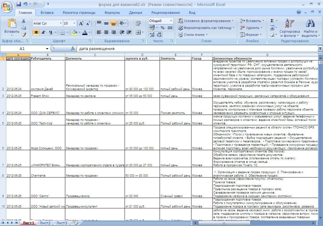Merge and center cells icon
323x226 pixels.
[x=138, y=32]
